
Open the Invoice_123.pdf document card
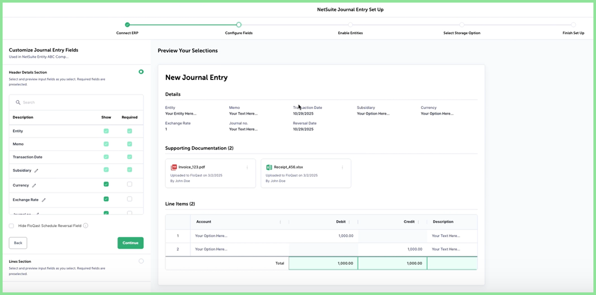211,173
